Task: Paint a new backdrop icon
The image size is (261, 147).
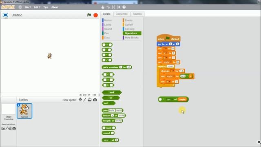Action: coord(7,128)
